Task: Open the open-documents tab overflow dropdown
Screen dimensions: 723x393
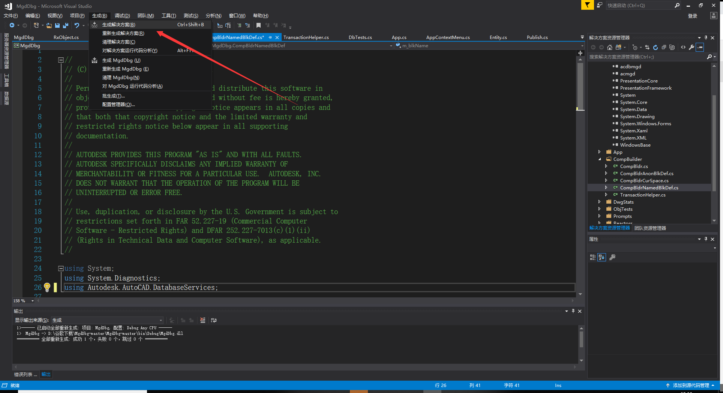Action: (582, 37)
